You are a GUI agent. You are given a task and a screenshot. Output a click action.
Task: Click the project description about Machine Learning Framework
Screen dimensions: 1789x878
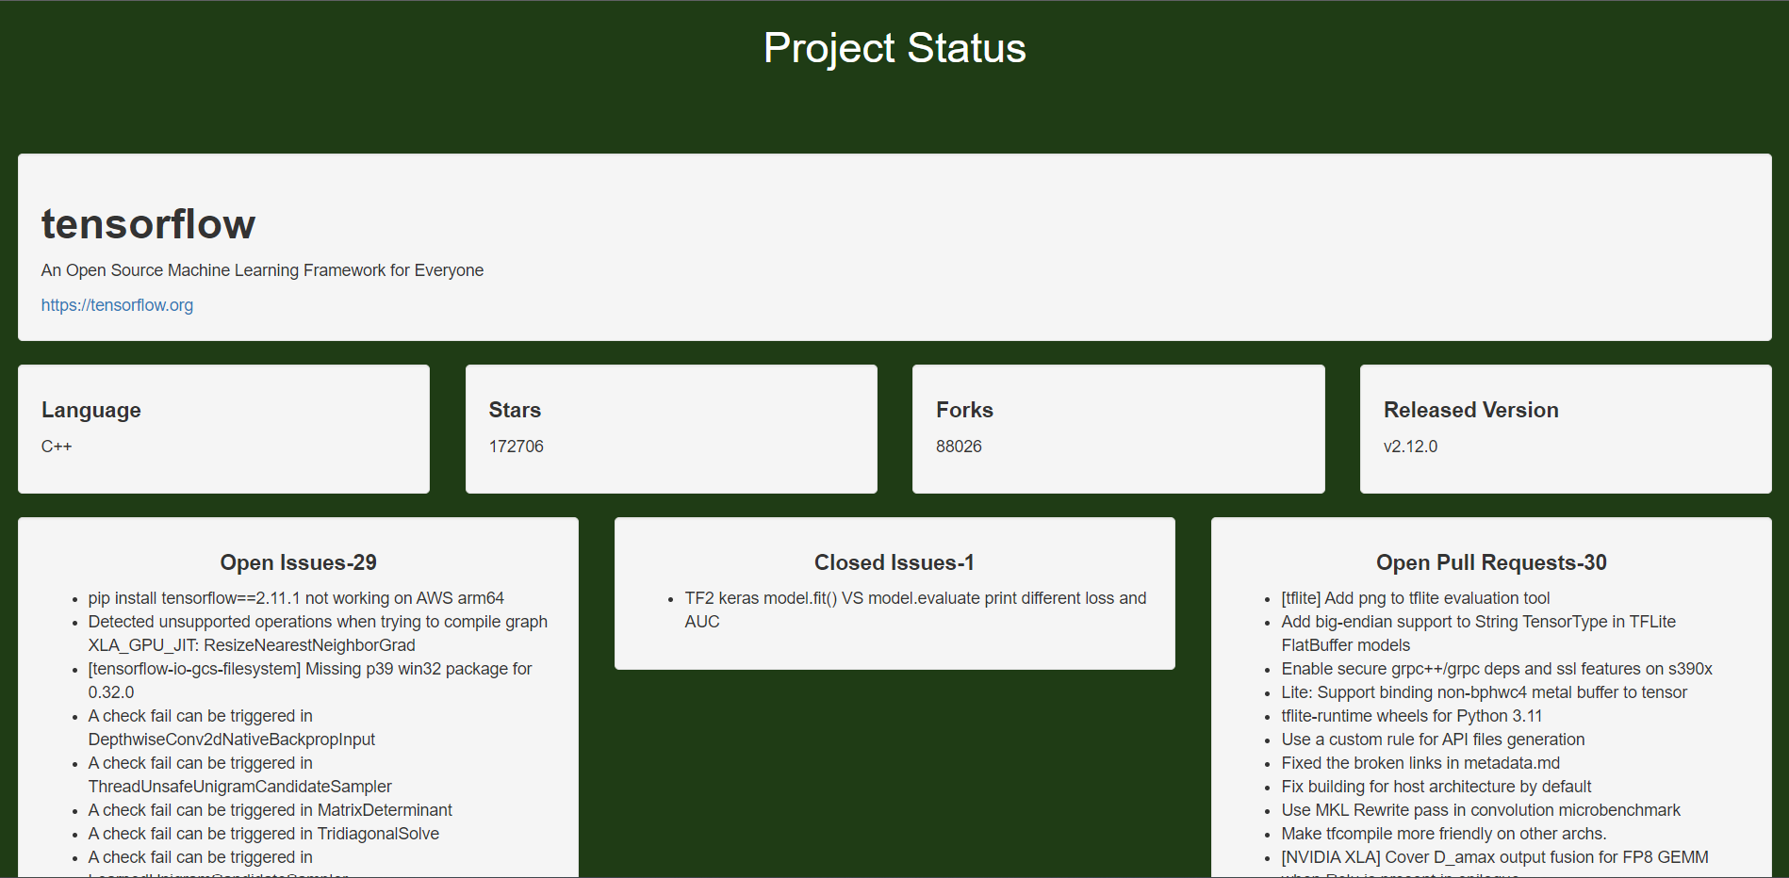tap(262, 270)
